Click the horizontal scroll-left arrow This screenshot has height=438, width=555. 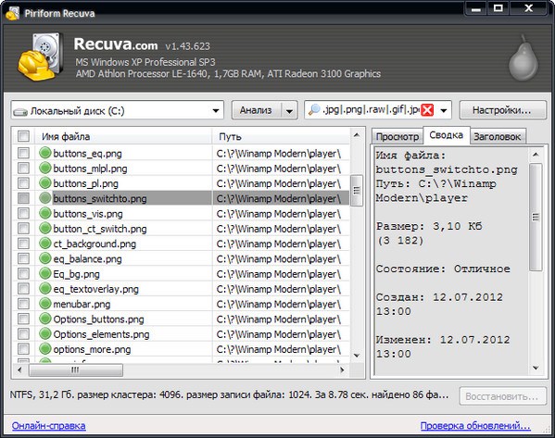tap(19, 370)
